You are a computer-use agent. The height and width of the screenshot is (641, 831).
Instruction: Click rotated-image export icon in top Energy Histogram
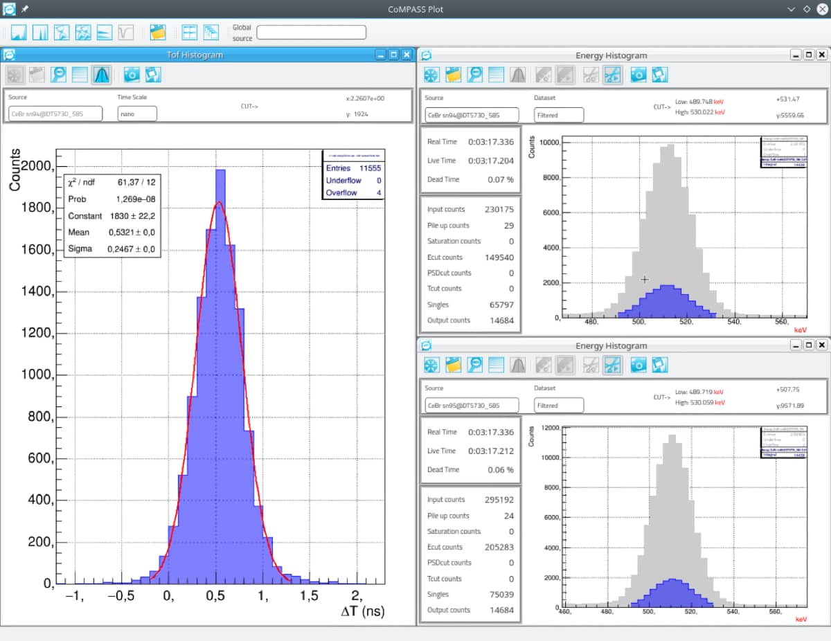click(660, 74)
